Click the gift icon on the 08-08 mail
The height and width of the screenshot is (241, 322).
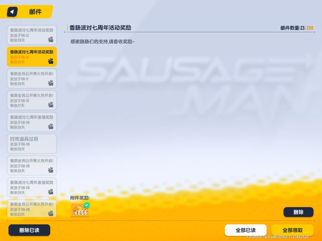(x=50, y=213)
